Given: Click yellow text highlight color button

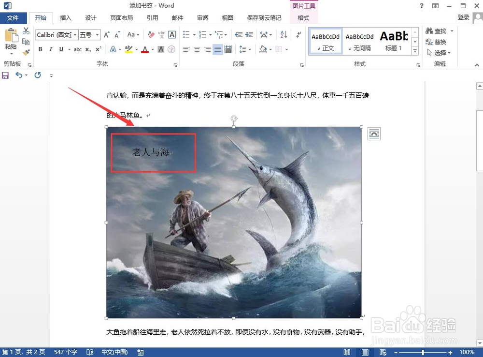Looking at the screenshot, I should [128, 49].
